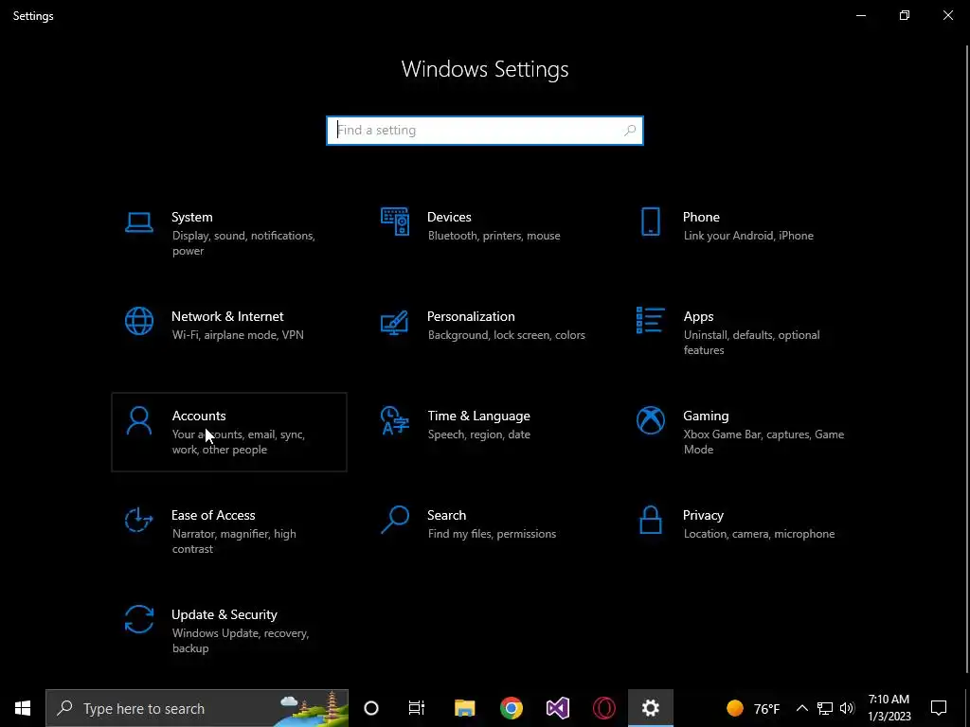Screen dimensions: 970x727
Task: Open the Personalization title link
Action: pyautogui.click(x=471, y=316)
